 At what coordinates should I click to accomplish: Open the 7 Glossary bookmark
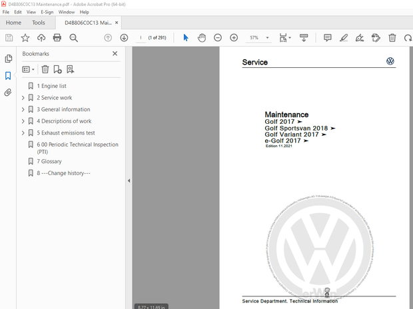(x=49, y=161)
